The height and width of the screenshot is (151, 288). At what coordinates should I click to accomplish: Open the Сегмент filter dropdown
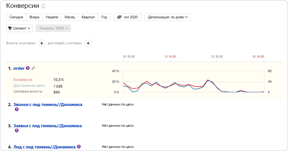tap(20, 28)
